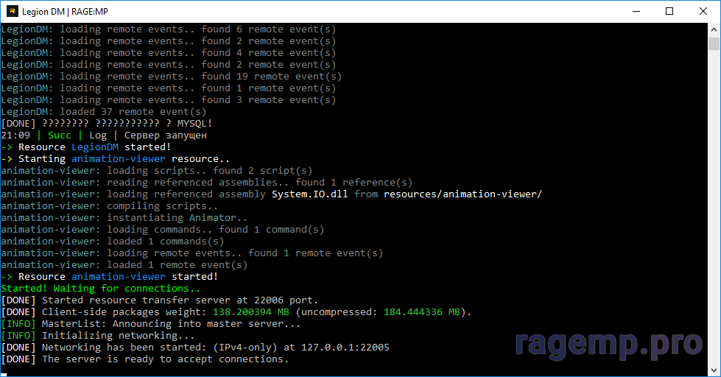Screen dimensions: 721x377
Task: Click 'Resource LegionDM started!' line
Action: coord(86,147)
